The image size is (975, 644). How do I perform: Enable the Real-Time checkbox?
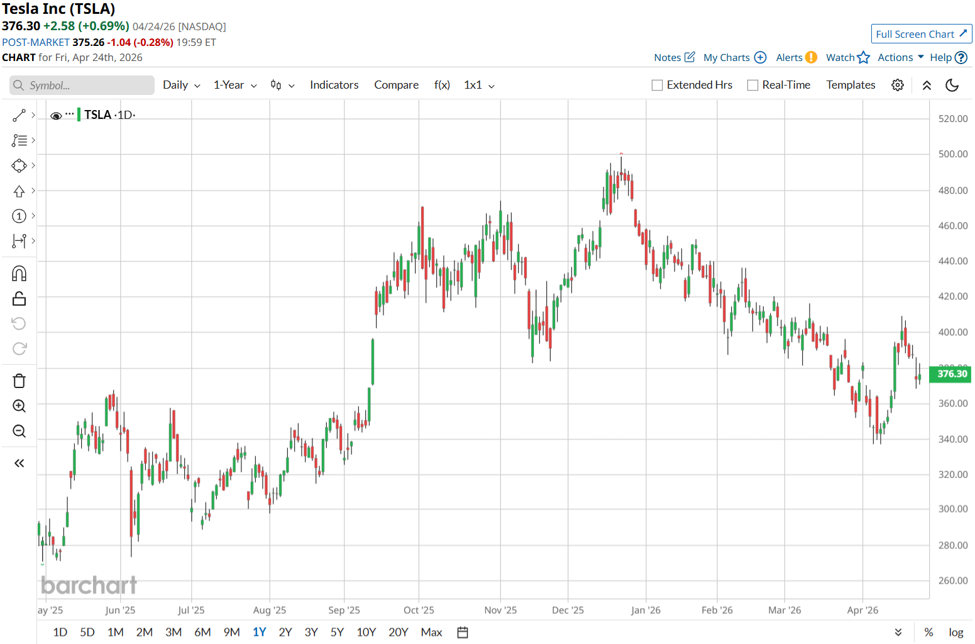pos(752,85)
